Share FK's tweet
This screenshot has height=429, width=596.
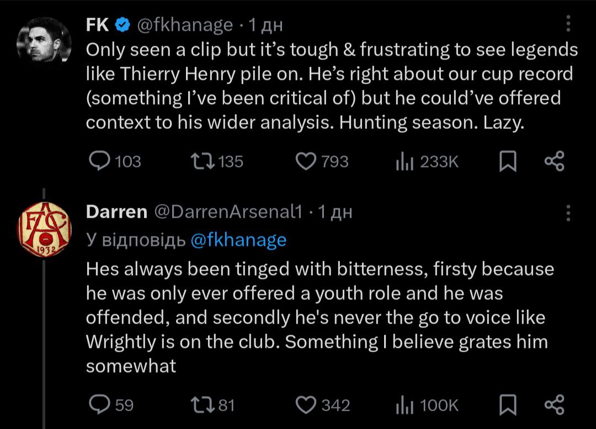pos(554,161)
